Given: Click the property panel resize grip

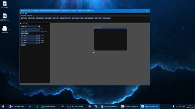Looking at the screenshot, I should 49,82.
